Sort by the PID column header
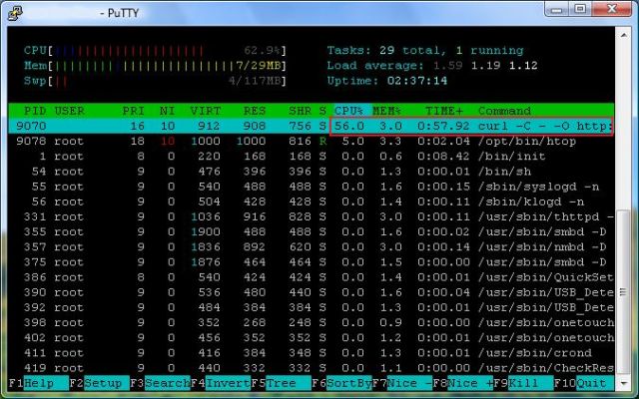The image size is (639, 399). pyautogui.click(x=34, y=111)
